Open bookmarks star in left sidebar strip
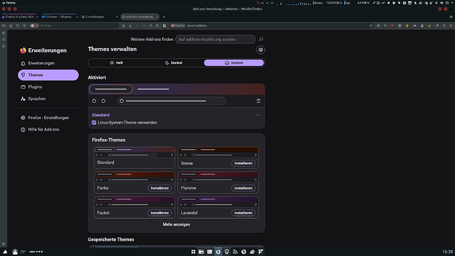Viewport: 455px width, 256px height. point(3,46)
